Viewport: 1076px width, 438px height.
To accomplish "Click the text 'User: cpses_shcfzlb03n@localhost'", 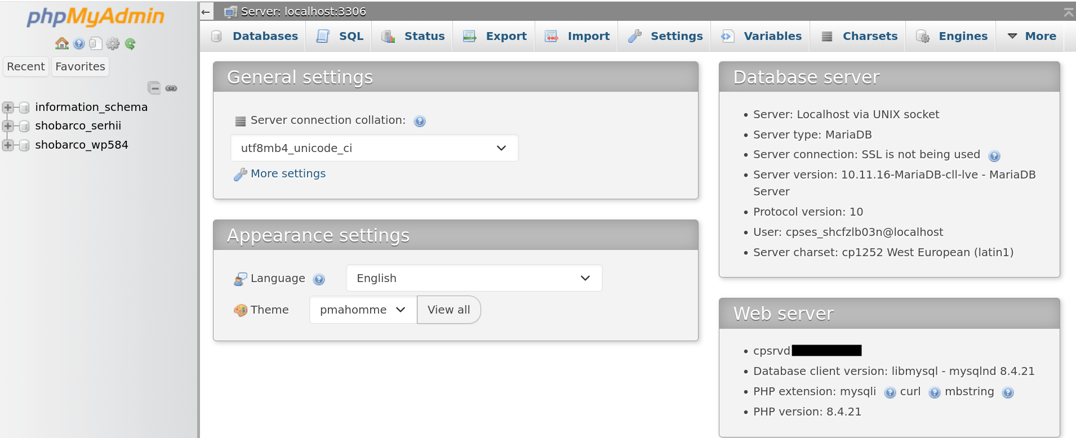I will 848,232.
